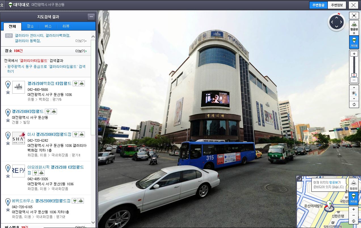Screen dimensions: 361x228
Task: Click the 항공뷰 link in minimap tooltip
Action: [x=334, y=182]
